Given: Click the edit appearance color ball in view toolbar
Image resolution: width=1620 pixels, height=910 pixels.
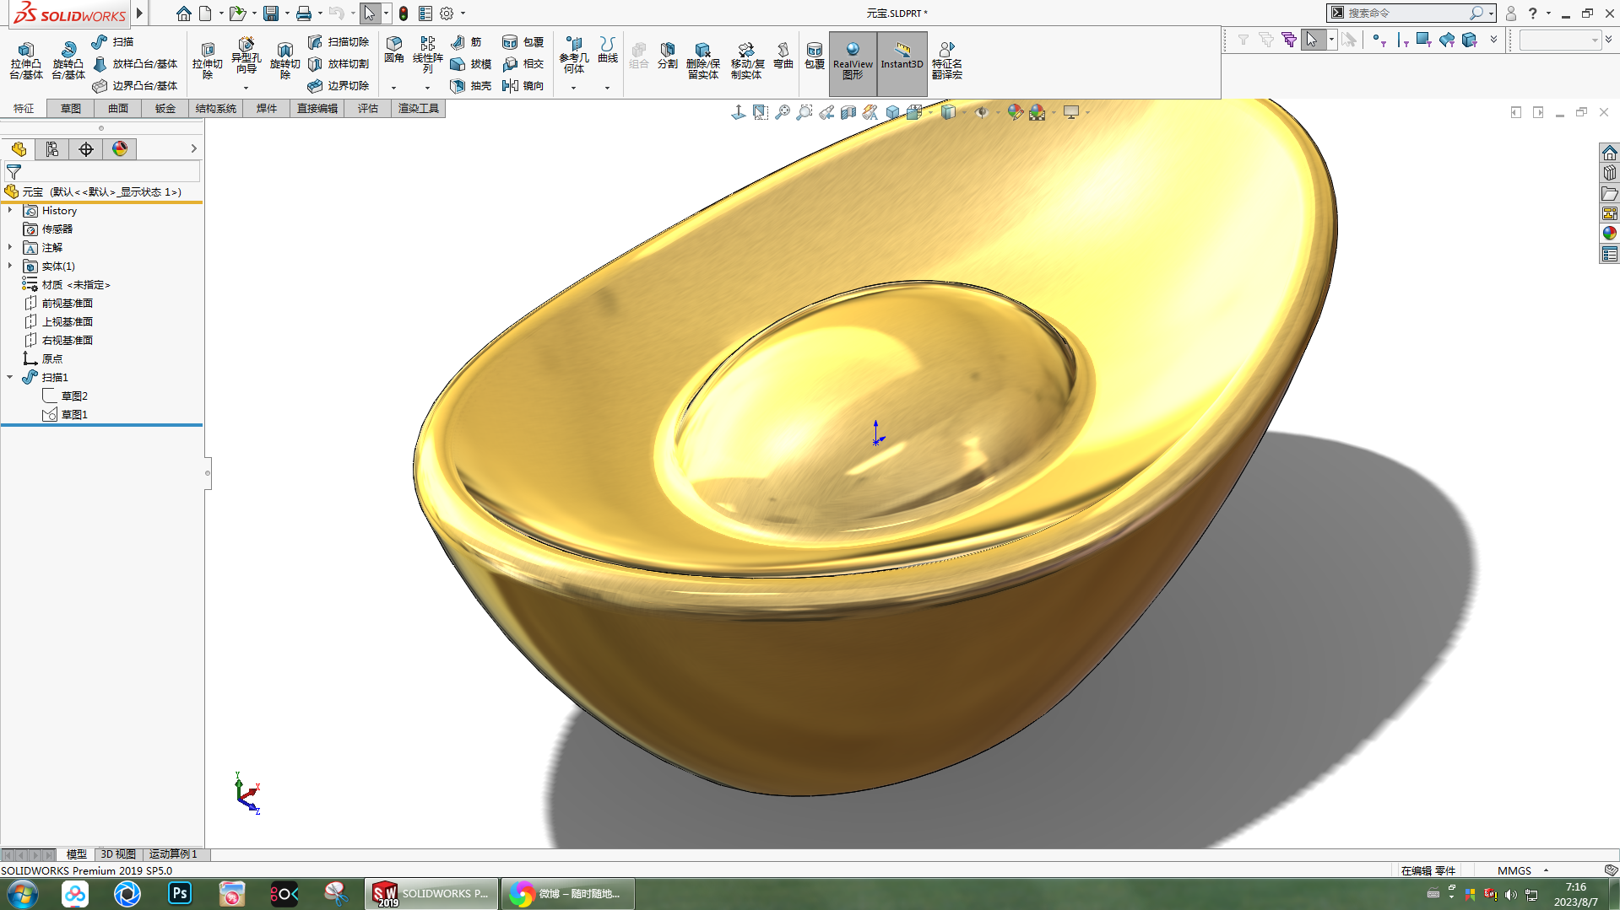Looking at the screenshot, I should coord(1016,112).
